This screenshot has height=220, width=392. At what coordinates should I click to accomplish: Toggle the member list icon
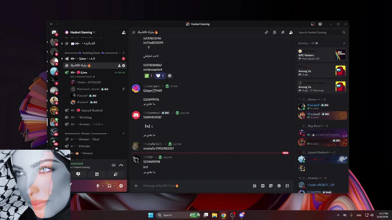(x=291, y=32)
